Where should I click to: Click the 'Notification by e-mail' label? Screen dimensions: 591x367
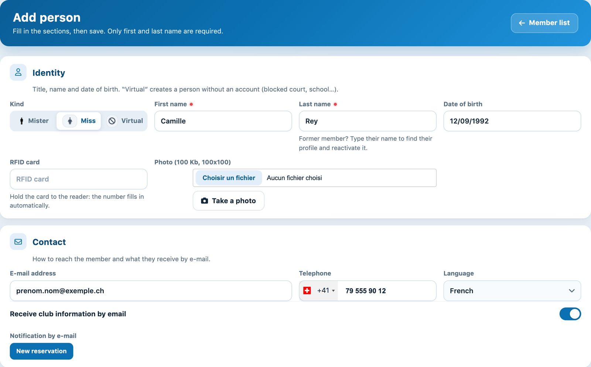pyautogui.click(x=43, y=336)
